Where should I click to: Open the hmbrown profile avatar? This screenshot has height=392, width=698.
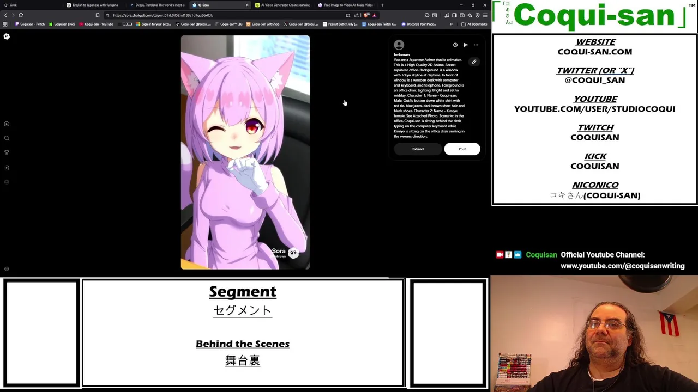click(399, 45)
